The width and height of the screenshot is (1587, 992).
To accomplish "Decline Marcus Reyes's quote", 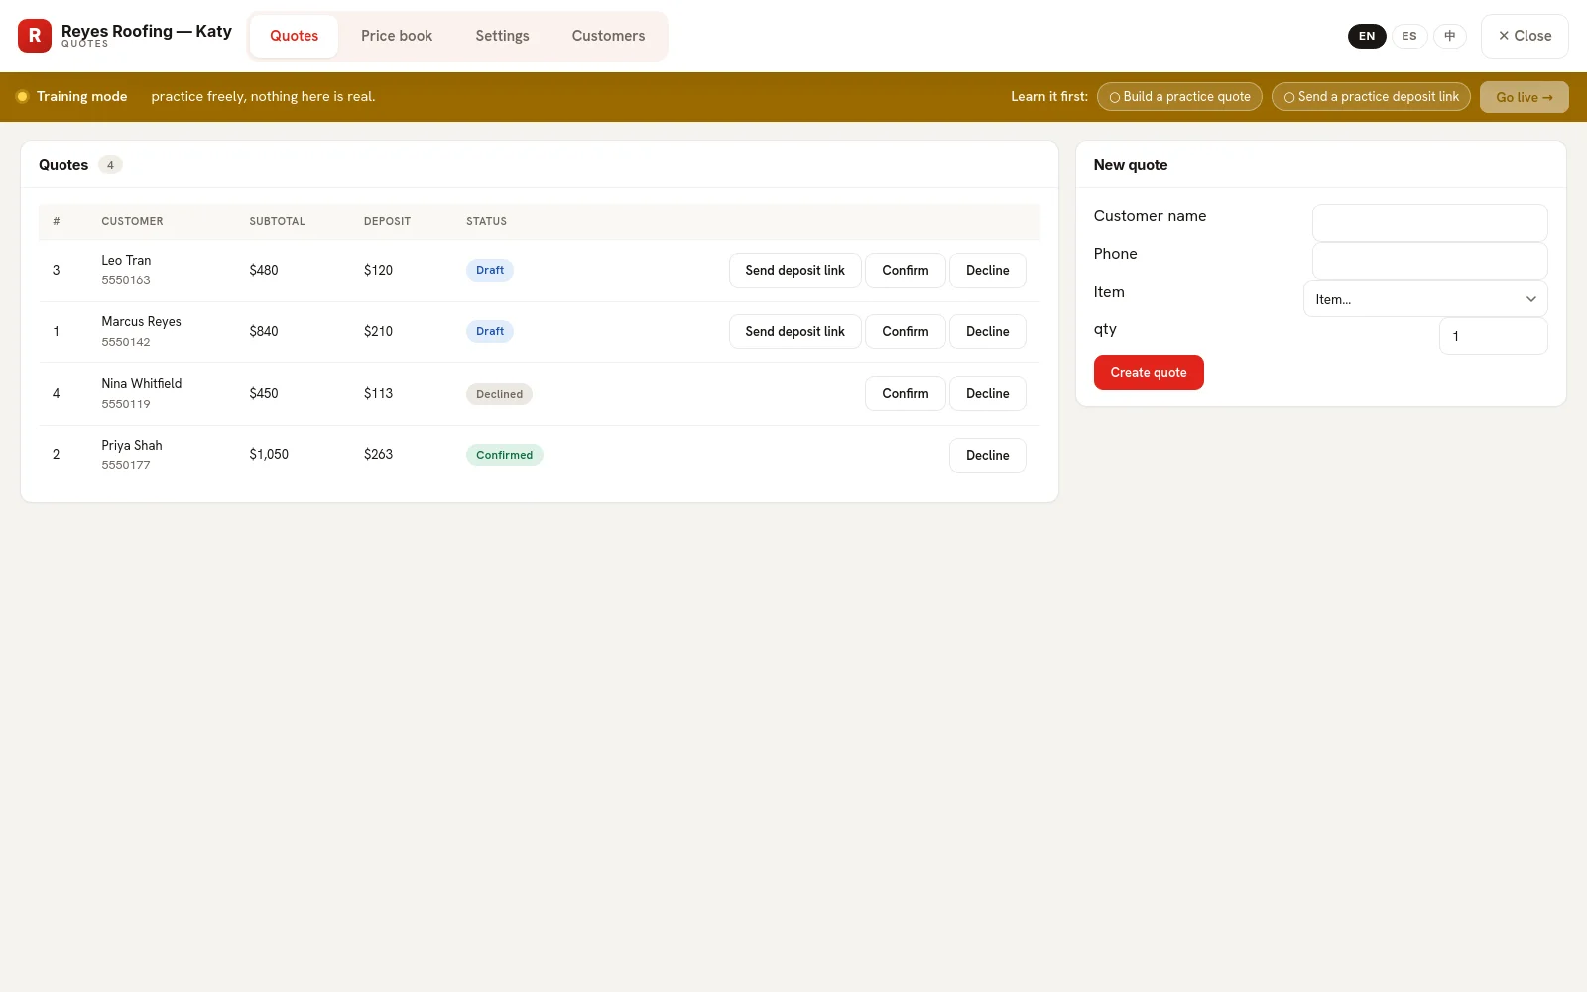I will pos(988,332).
